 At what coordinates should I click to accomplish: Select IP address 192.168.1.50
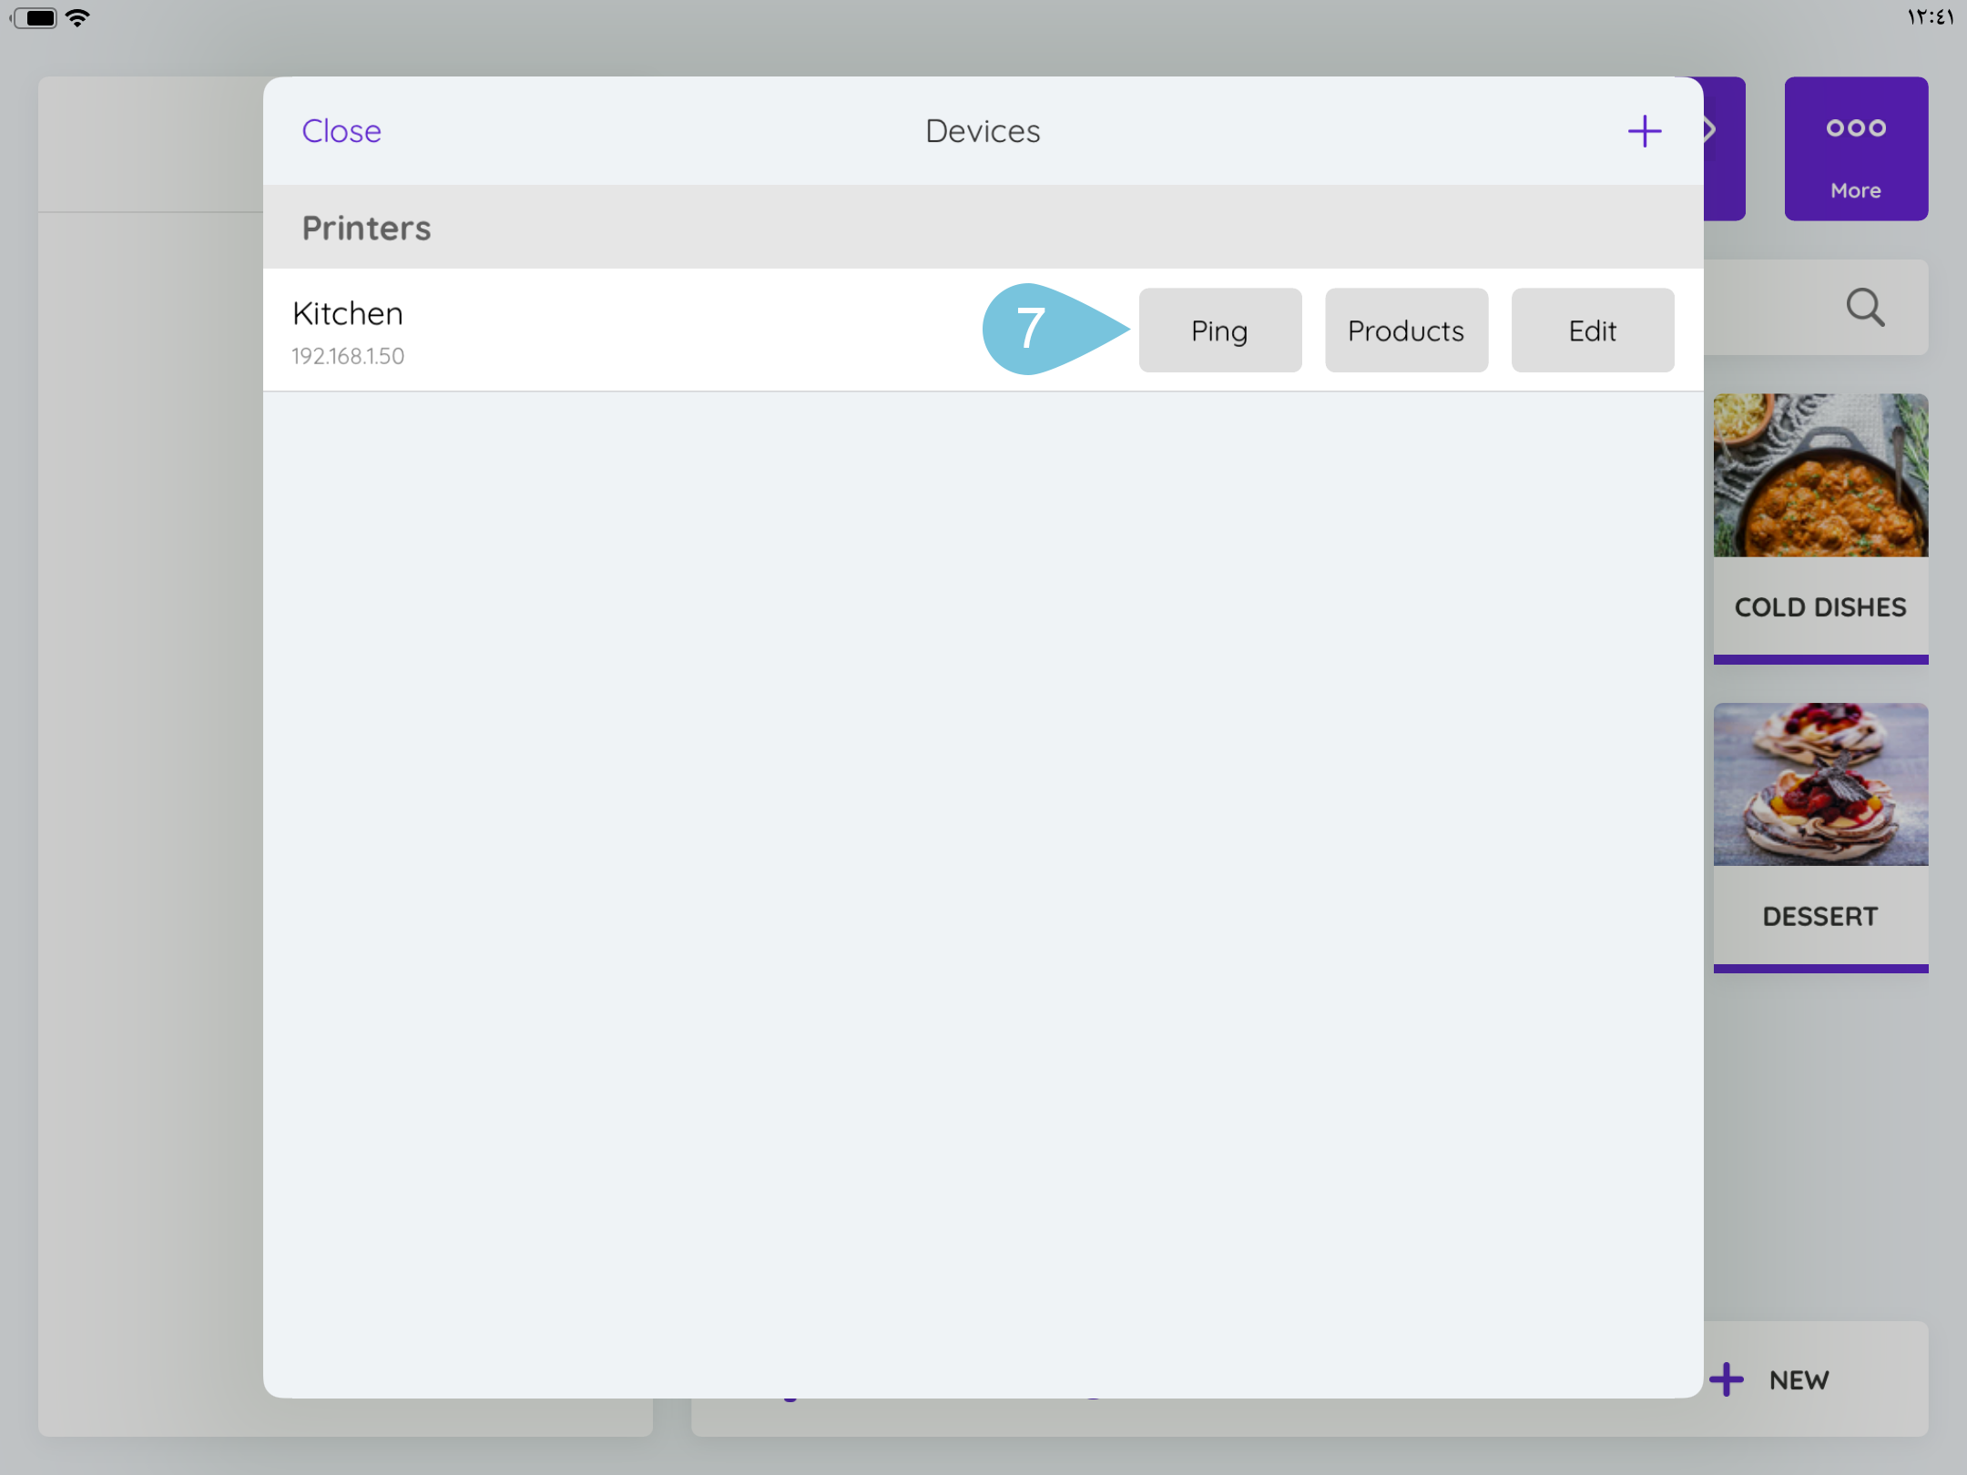point(348,356)
